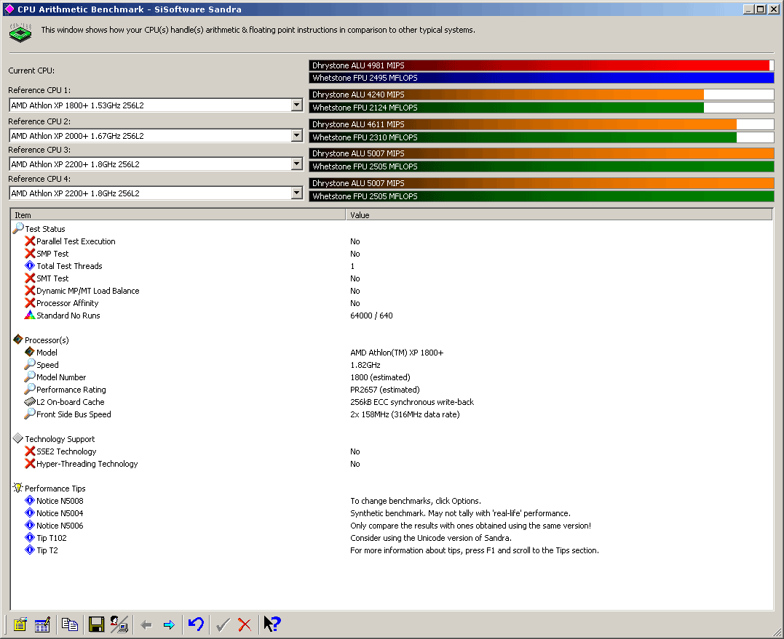Click the Value column header

pyautogui.click(x=559, y=214)
